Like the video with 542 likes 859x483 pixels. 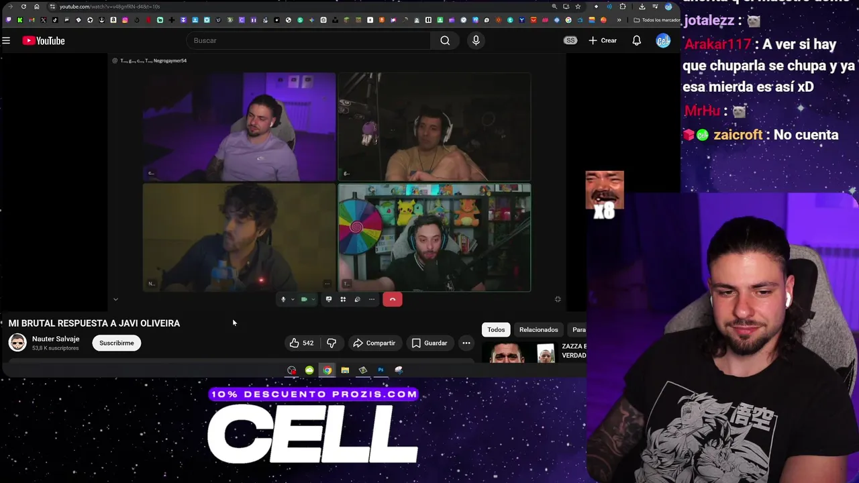pyautogui.click(x=301, y=343)
